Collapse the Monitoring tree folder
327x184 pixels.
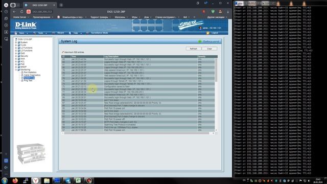tap(16, 70)
